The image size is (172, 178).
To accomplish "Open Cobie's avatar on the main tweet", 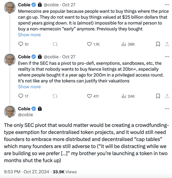I will 10,111.
